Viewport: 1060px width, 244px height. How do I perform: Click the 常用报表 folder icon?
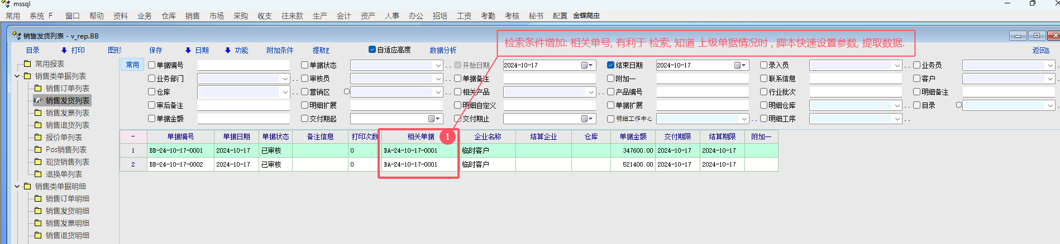[x=27, y=64]
